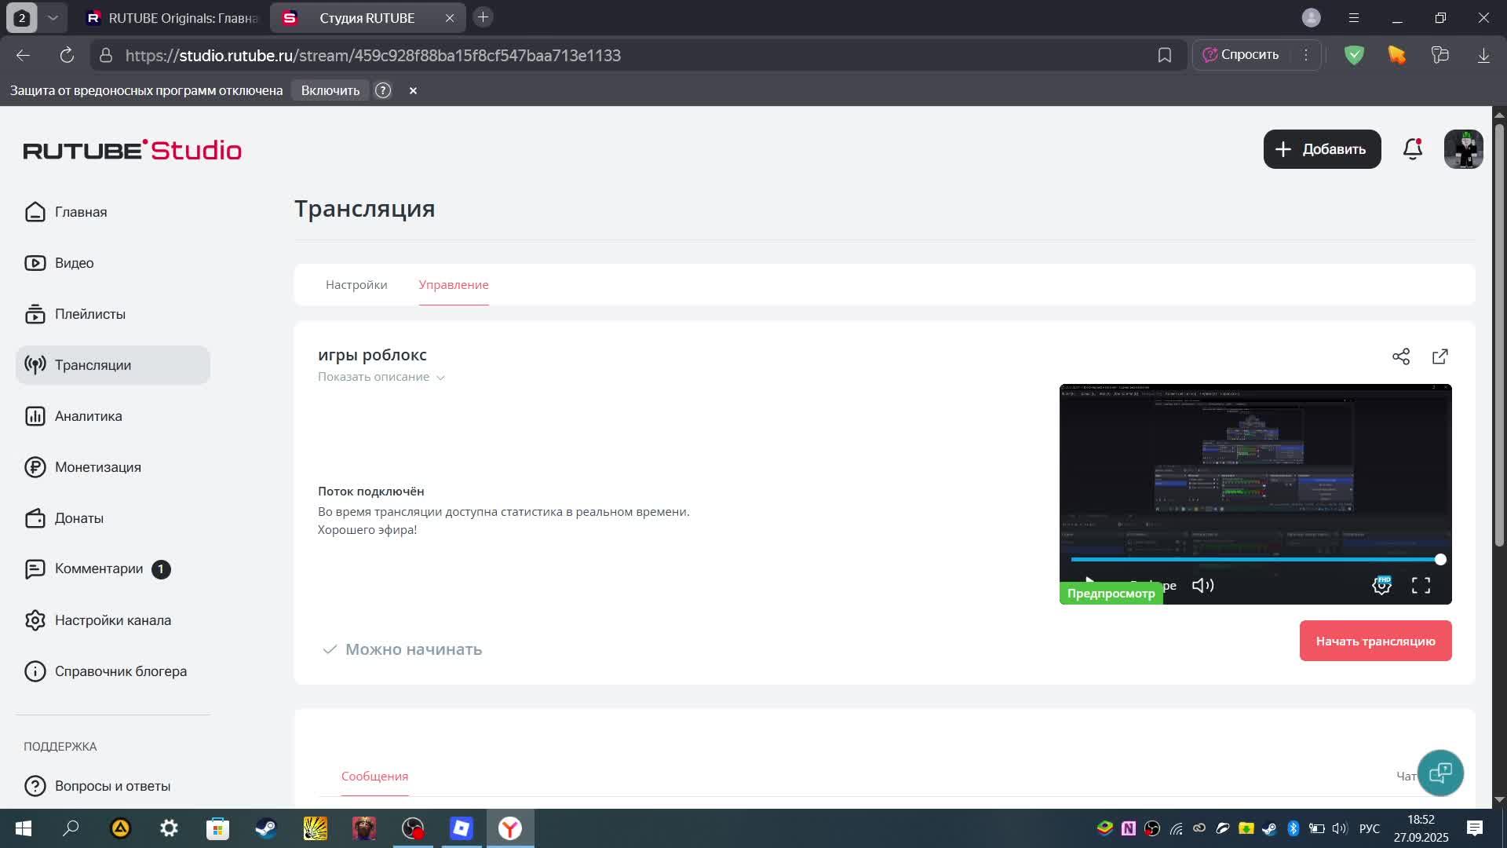This screenshot has height=848, width=1507.
Task: Open OBS Studio from the taskbar
Action: pyautogui.click(x=413, y=828)
